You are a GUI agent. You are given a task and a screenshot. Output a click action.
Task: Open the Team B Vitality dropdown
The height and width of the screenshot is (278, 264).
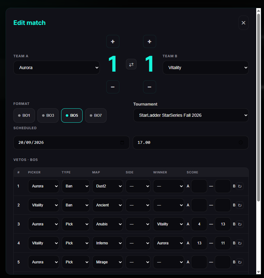[206, 68]
